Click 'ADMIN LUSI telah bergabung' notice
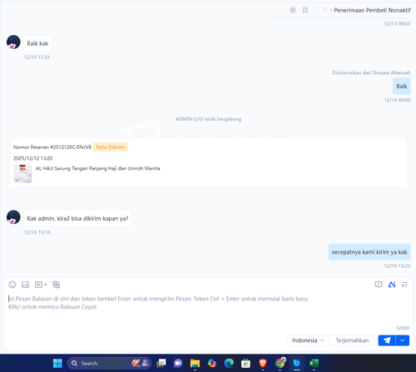416x372 pixels. (208, 119)
